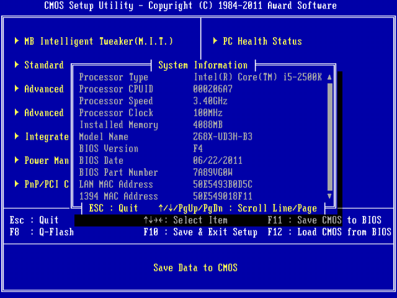
Task: Click the Z68X-UD3H-B3 value
Action: (x=223, y=137)
